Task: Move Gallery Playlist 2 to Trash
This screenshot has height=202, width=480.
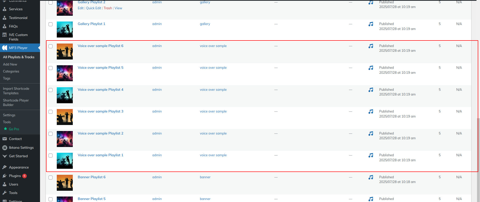Action: (108, 8)
